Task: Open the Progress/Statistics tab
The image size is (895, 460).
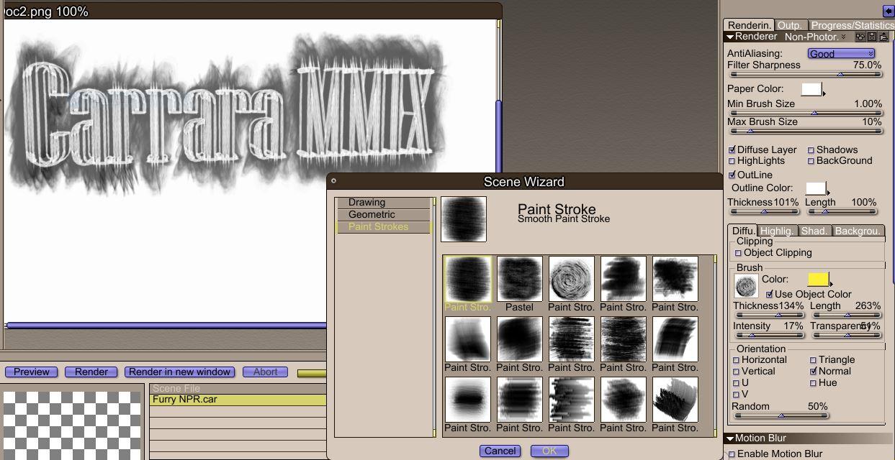Action: [x=851, y=25]
